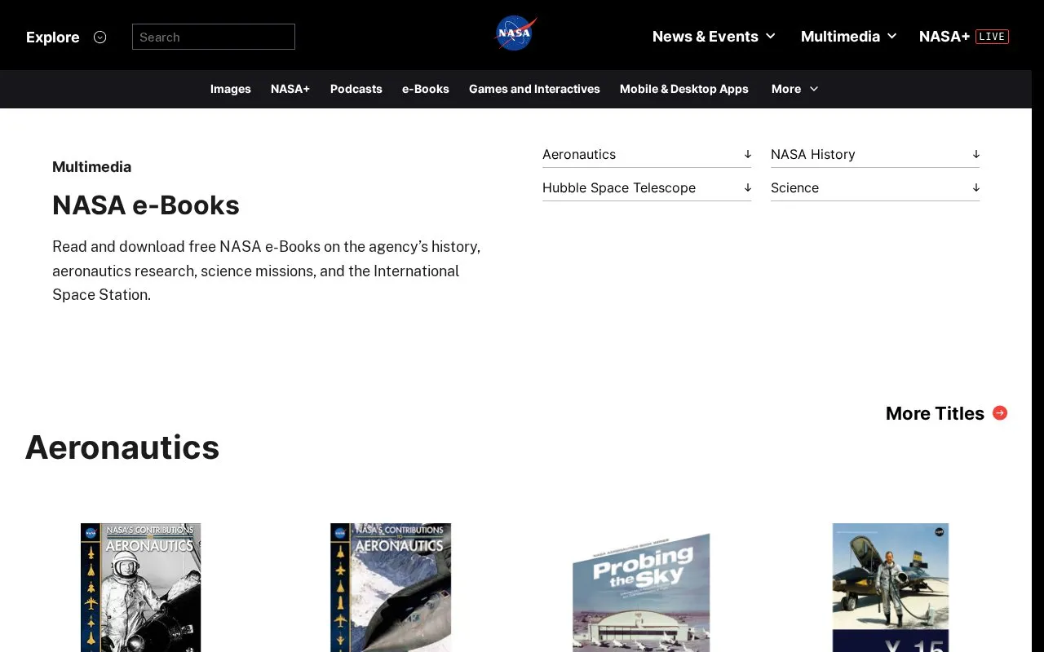Click the Explore circled chevron icon
This screenshot has width=1044, height=652.
point(100,37)
